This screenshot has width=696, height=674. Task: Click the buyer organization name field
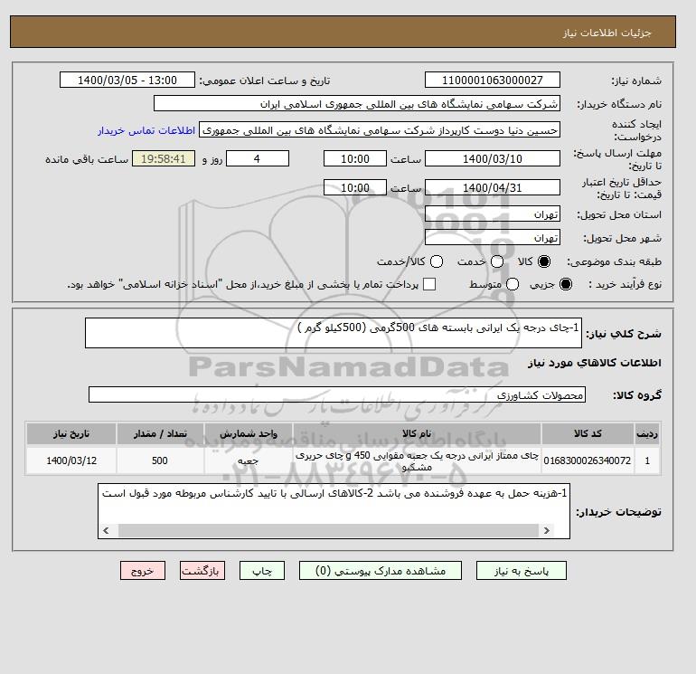point(357,103)
